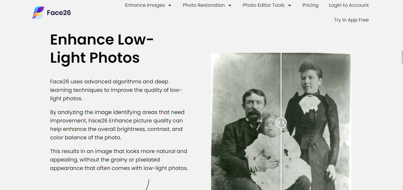Viewport: 403px width, 190px height.
Task: Open the Photo Editor Tools menu
Action: [263, 5]
